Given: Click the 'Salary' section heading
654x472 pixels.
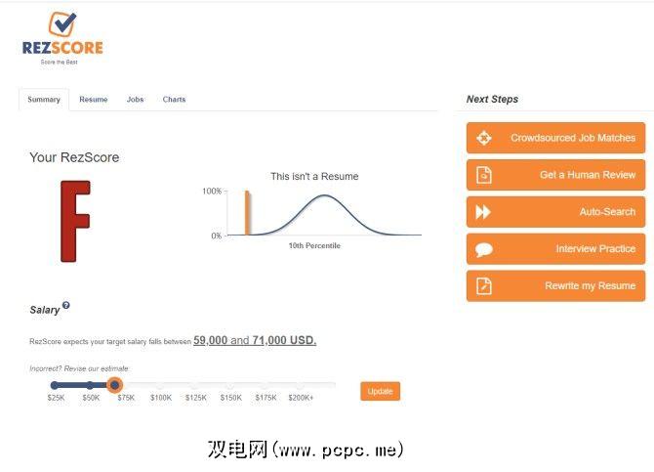Looking at the screenshot, I should [x=45, y=310].
